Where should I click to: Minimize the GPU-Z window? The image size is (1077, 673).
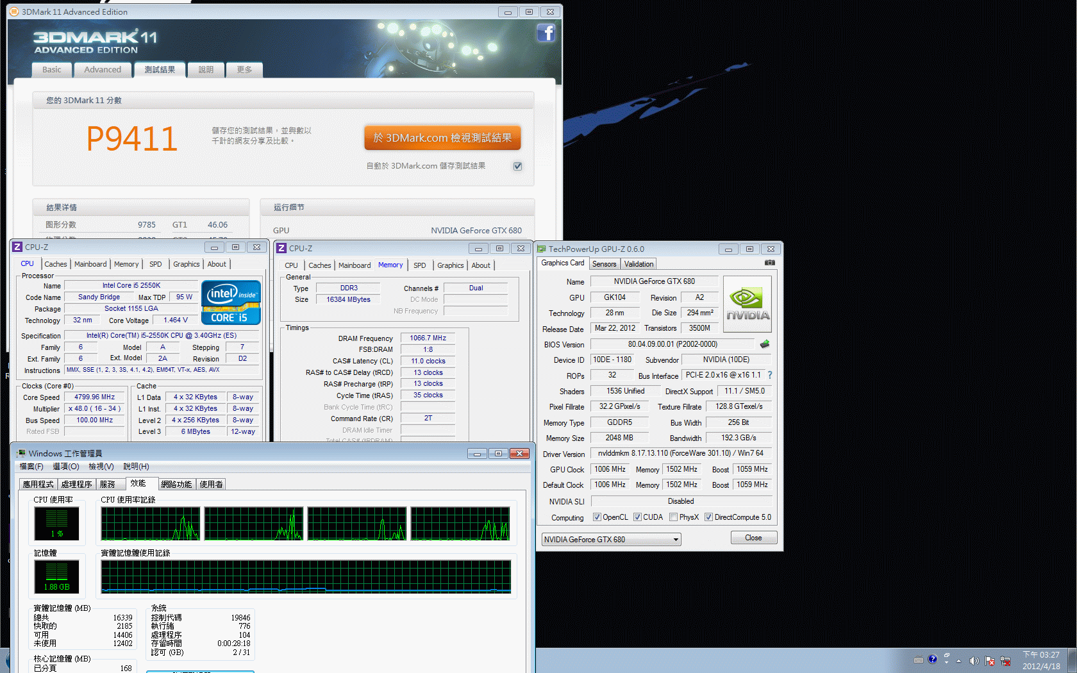pos(728,249)
